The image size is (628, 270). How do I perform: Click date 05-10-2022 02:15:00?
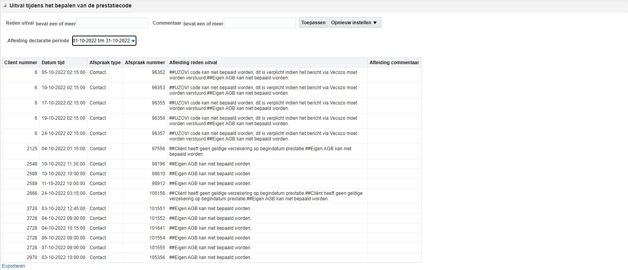click(x=64, y=72)
